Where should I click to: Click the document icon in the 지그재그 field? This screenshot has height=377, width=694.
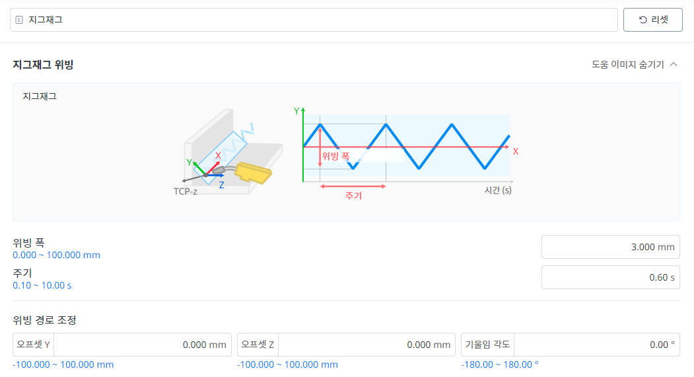[19, 20]
